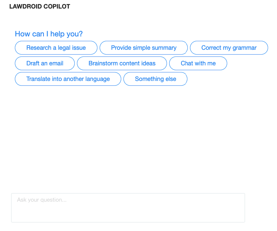Image resolution: width=277 pixels, height=231 pixels.
Task: Get content ideas with the Brainstorm pill
Action: coord(122,63)
